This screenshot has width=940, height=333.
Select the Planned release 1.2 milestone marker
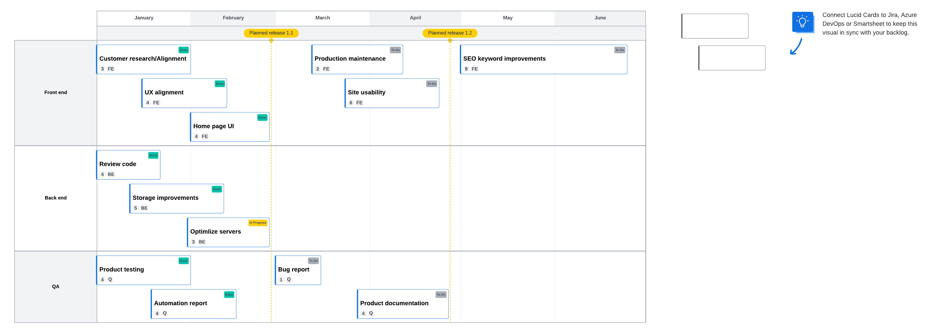450,33
